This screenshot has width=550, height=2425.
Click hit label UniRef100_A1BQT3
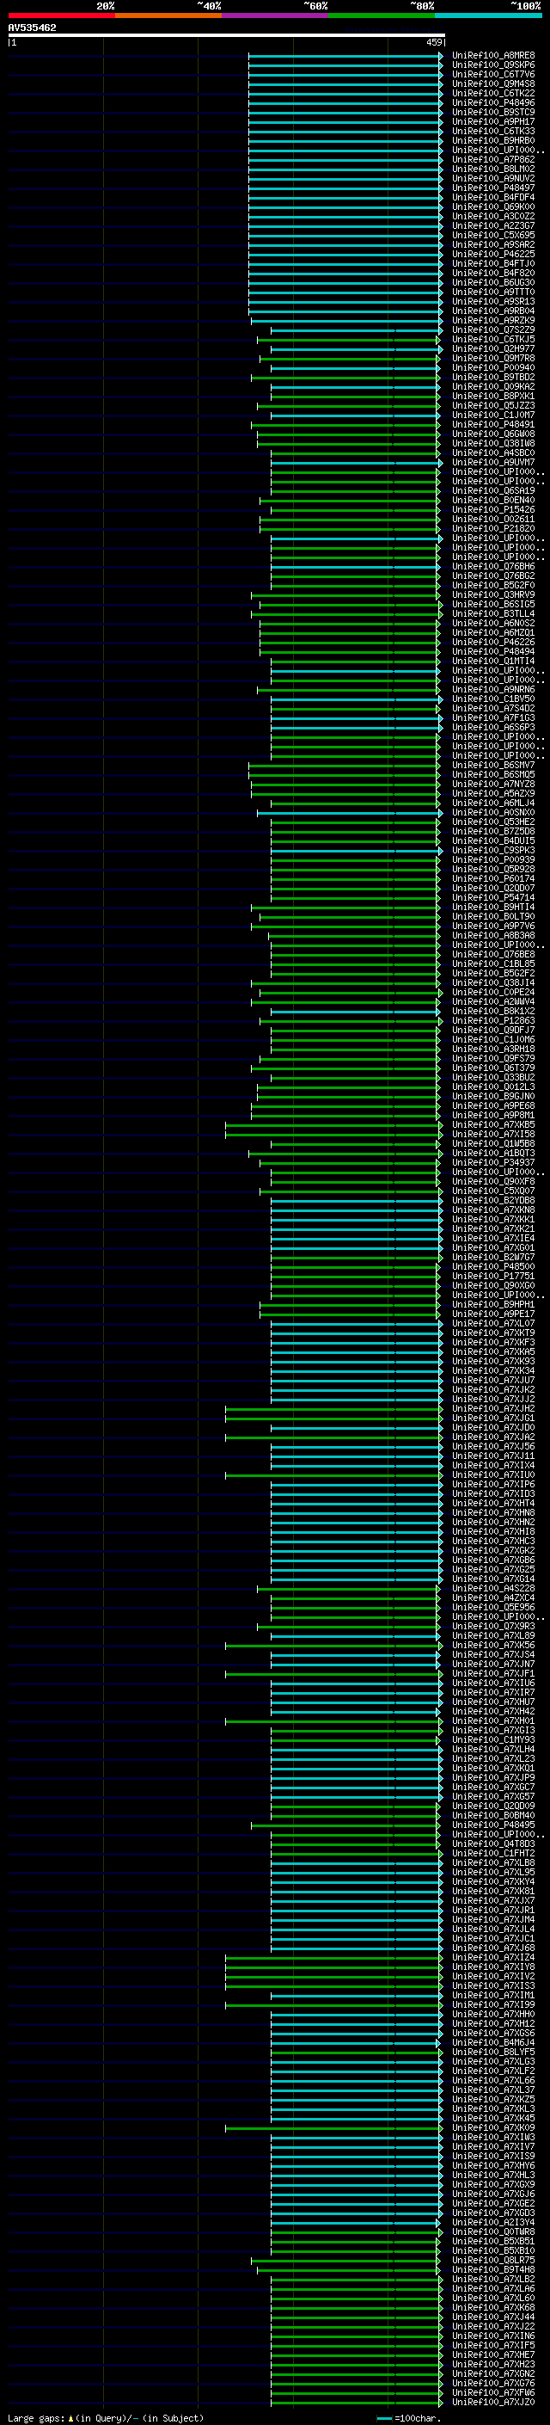(493, 1154)
